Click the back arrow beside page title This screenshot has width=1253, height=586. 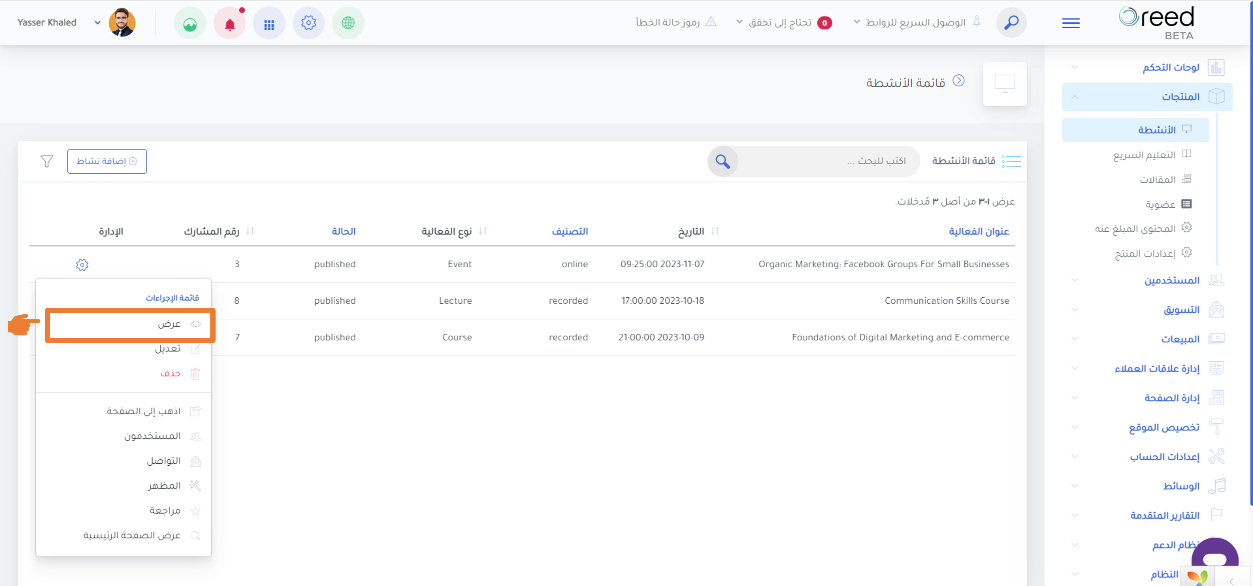coord(958,80)
